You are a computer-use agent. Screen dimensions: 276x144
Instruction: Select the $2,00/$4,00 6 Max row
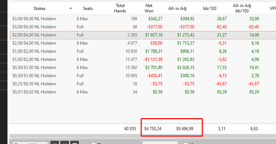[143, 43]
